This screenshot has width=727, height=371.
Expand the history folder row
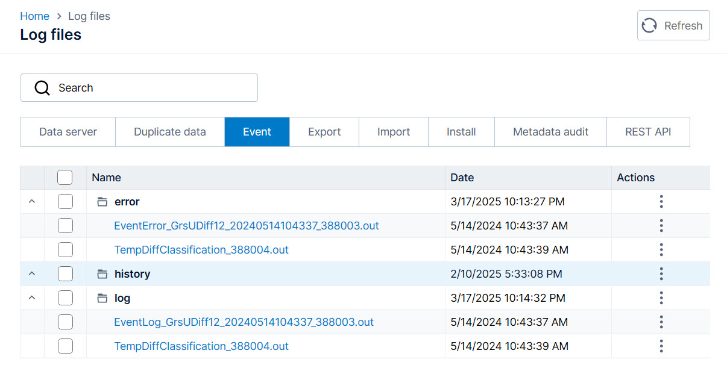pyautogui.click(x=32, y=273)
